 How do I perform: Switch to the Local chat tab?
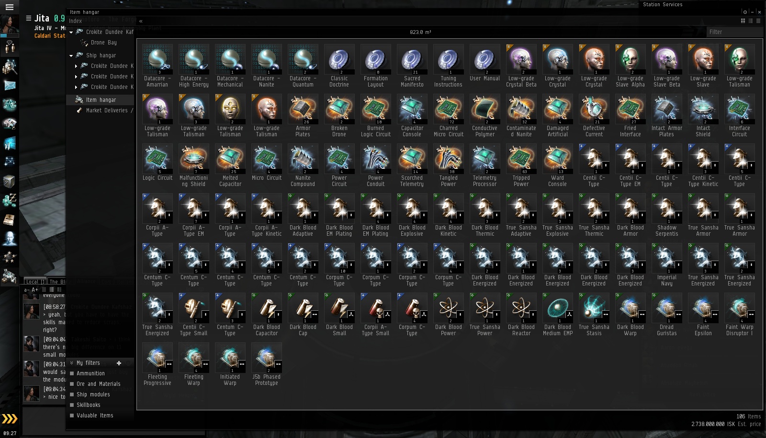point(35,281)
